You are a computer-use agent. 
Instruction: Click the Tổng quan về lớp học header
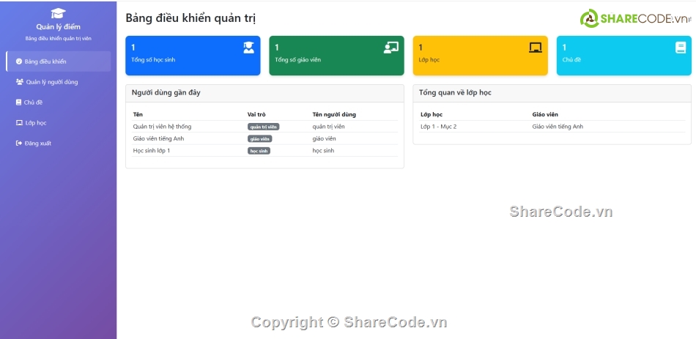552,93
